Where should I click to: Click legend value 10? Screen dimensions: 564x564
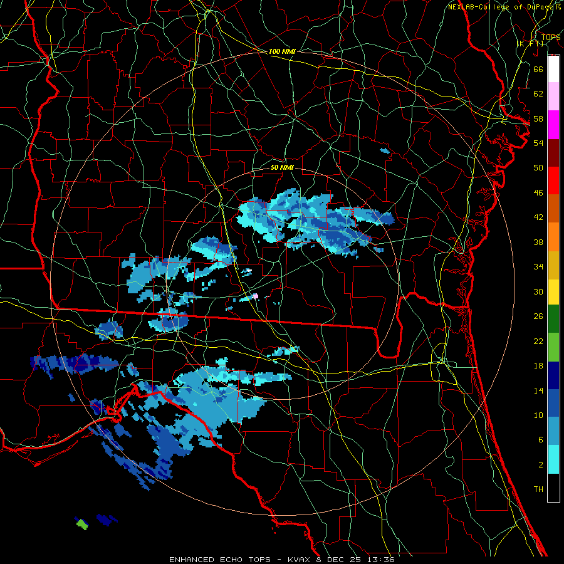click(538, 415)
